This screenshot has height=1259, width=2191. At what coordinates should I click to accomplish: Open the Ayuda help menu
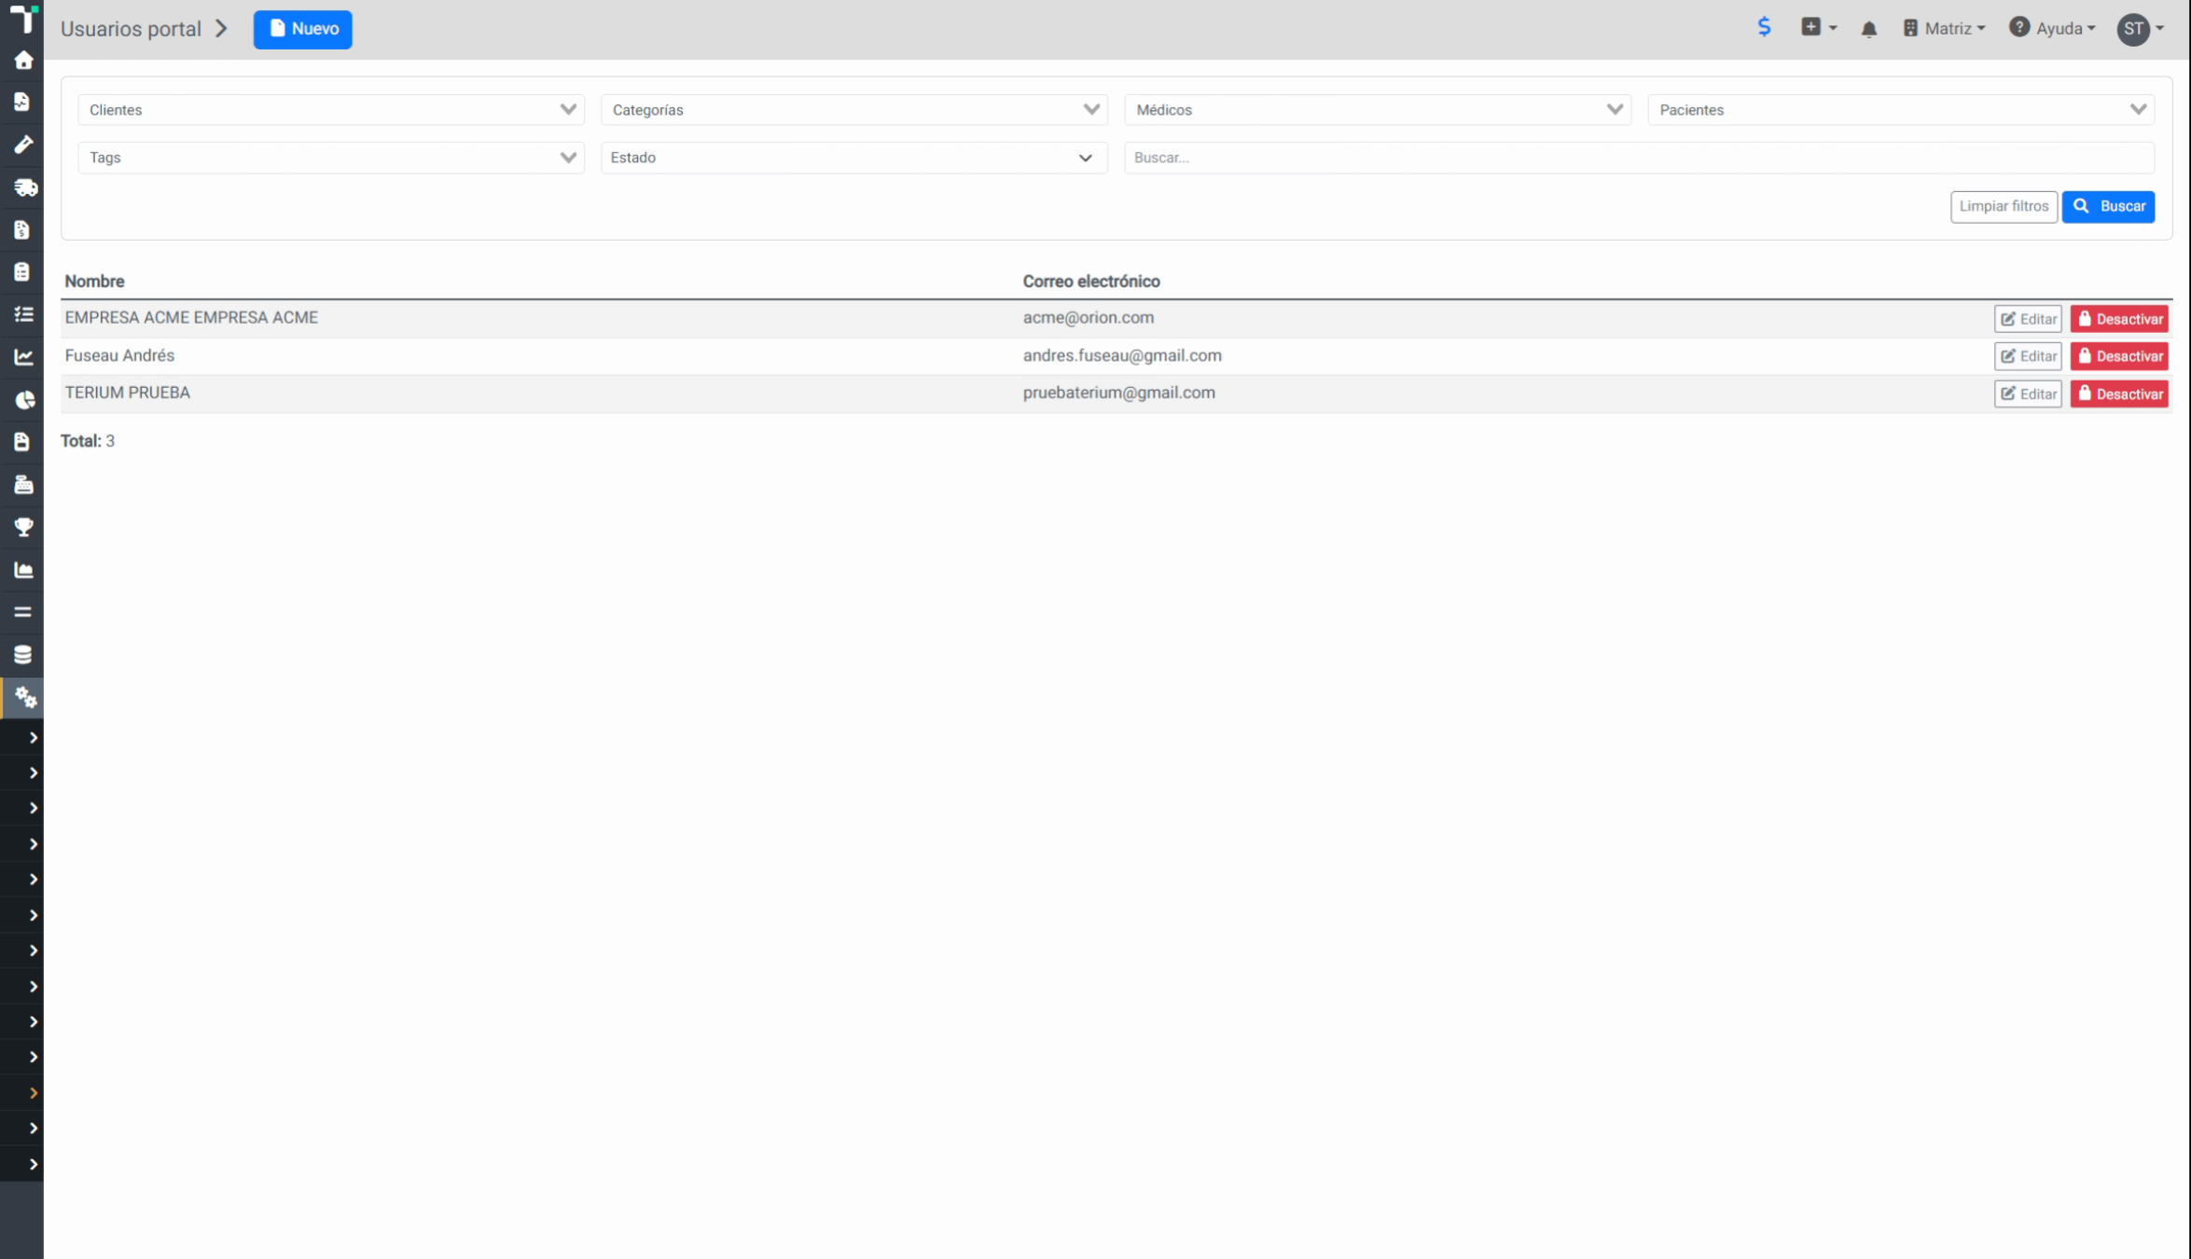click(x=2052, y=28)
